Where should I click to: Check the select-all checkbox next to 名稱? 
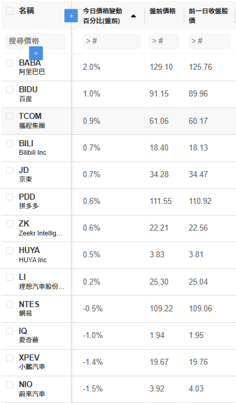tap(10, 11)
